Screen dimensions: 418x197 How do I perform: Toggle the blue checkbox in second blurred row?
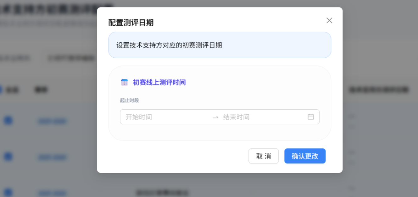8,156
